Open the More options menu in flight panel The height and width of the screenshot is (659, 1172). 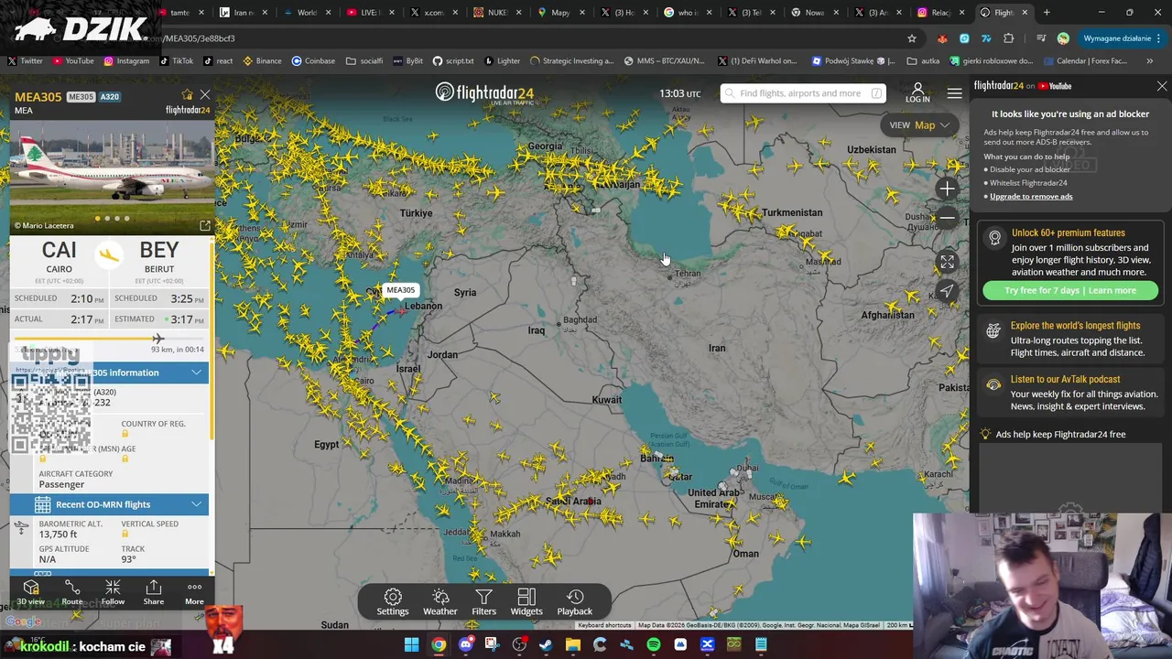(x=194, y=592)
